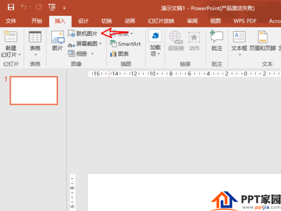281x211 pixels.
Task: Click the Redo/Repeat icon
Action: pos(39,7)
